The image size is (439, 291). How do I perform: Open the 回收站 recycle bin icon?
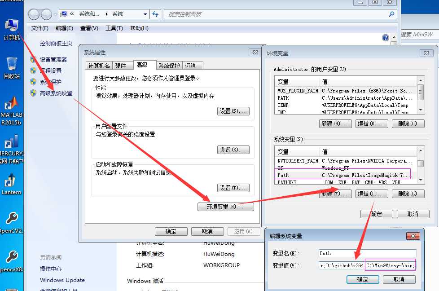(x=12, y=67)
